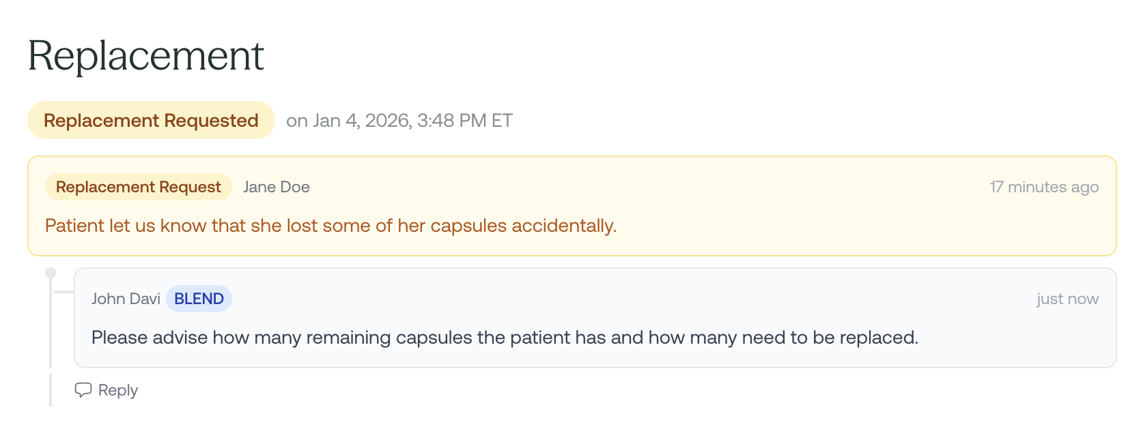
Task: Click the Reply link text
Action: 117,390
